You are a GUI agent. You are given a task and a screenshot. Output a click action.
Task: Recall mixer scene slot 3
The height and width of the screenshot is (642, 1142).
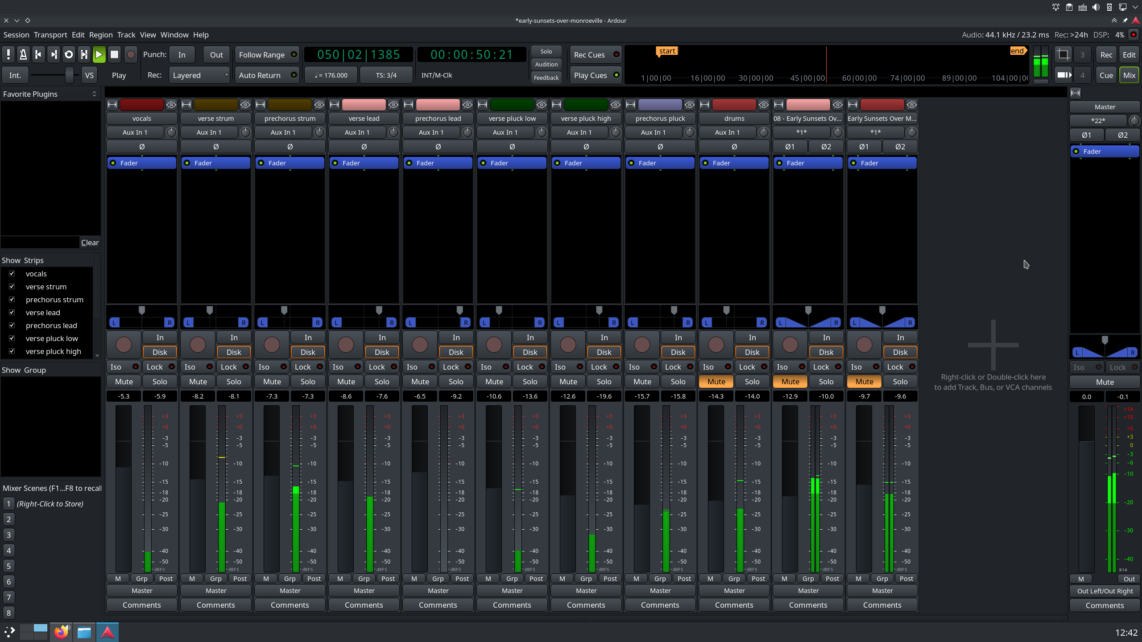pyautogui.click(x=8, y=535)
